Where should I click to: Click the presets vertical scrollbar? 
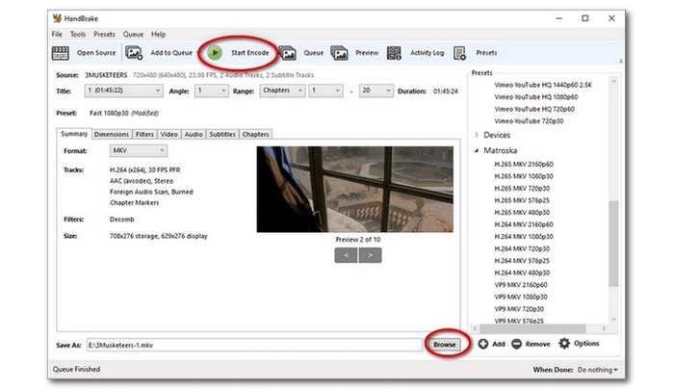613,244
